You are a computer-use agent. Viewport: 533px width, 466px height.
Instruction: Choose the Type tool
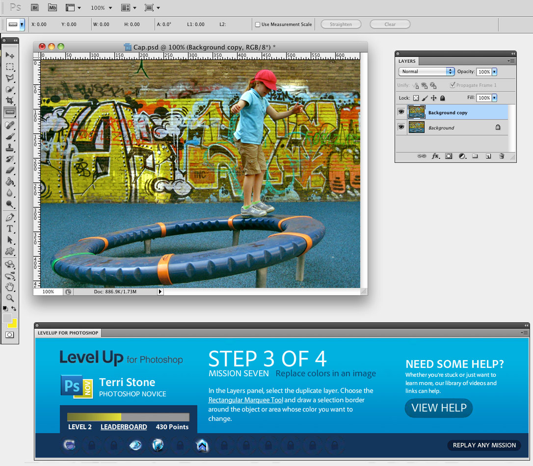pyautogui.click(x=10, y=229)
